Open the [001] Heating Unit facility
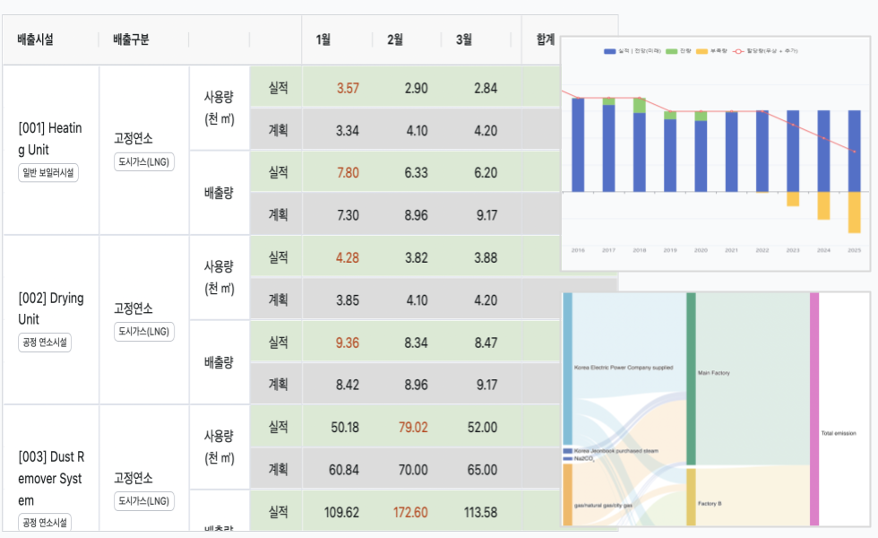This screenshot has width=878, height=538. coord(50,139)
